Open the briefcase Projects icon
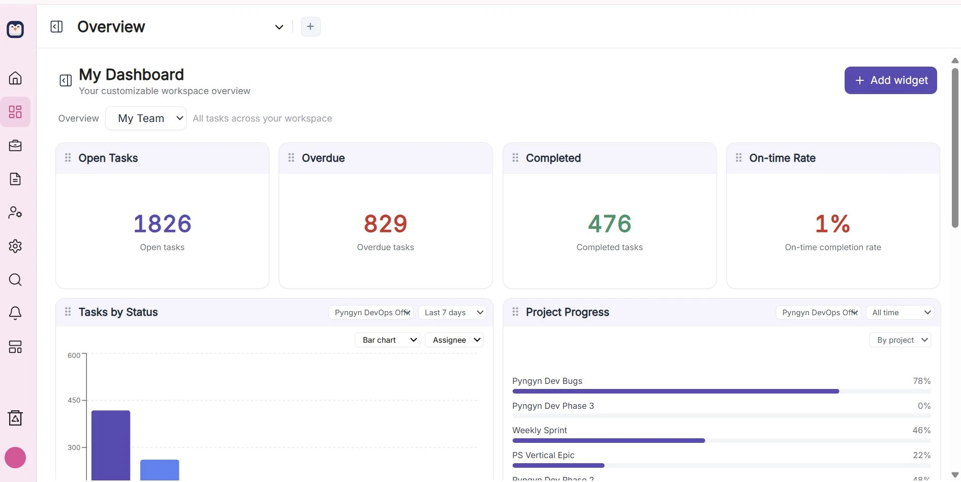This screenshot has width=961, height=482. coord(15,145)
